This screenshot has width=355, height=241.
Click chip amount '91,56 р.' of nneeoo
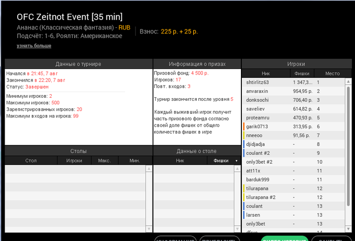[x=301, y=135]
